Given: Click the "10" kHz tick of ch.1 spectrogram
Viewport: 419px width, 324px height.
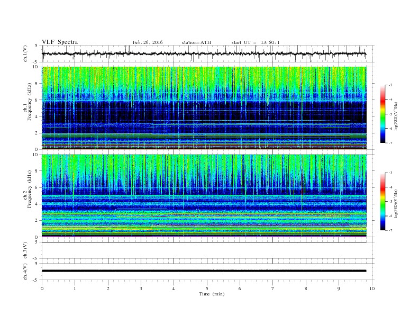Looking at the screenshot, I should [36, 67].
